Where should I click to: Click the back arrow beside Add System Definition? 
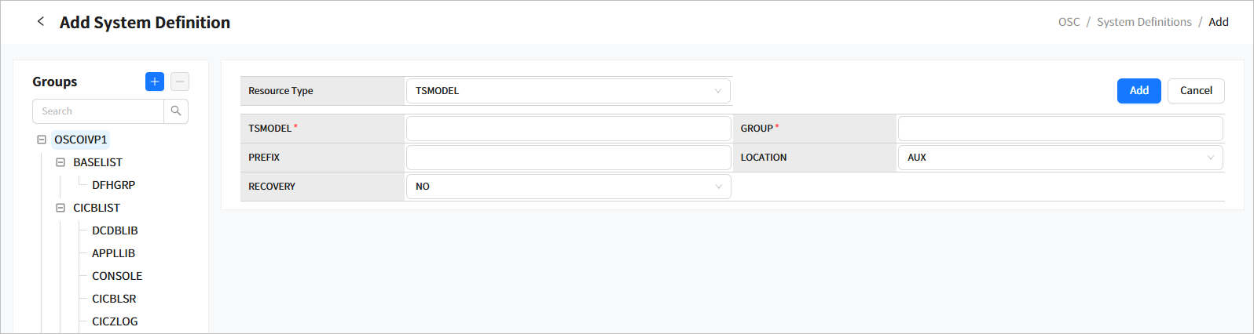click(41, 22)
